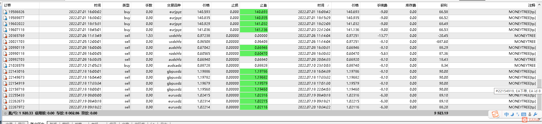This screenshot has width=542, height=124.
Task: Switch to the 邮箱 tab
Action: [x=79, y=123]
